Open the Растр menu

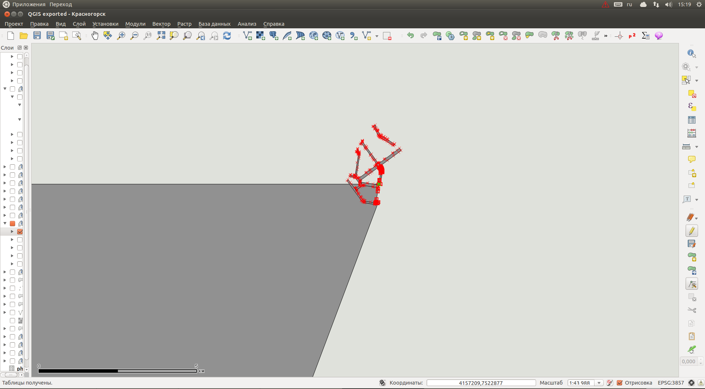[x=184, y=24]
